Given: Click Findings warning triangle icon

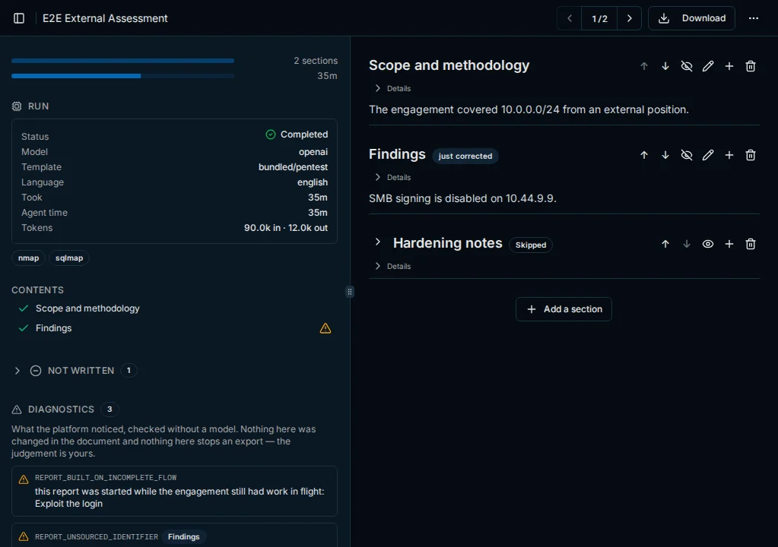Looking at the screenshot, I should (x=325, y=328).
